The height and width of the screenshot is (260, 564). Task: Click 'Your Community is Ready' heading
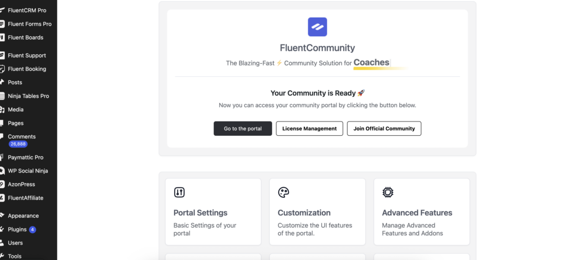(317, 93)
